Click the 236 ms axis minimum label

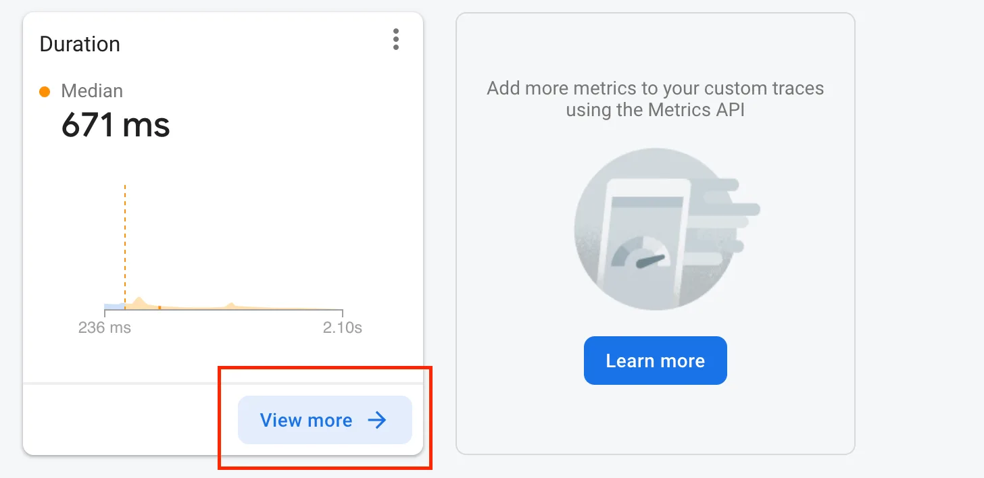(x=105, y=328)
